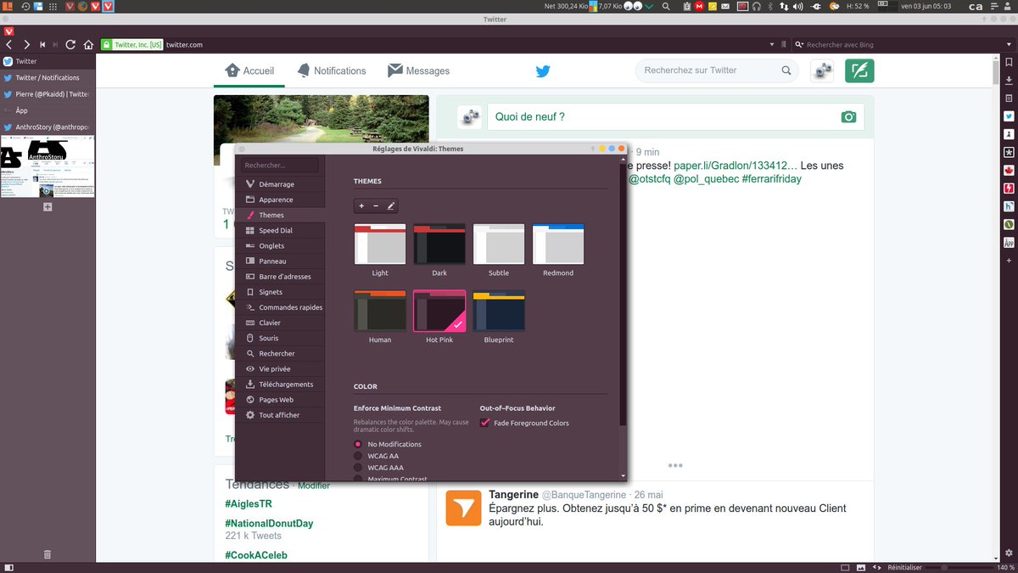Open the Vie privée settings section
Image resolution: width=1018 pixels, height=573 pixels.
pos(280,368)
